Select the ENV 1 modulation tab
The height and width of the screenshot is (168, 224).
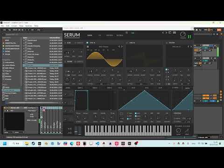coord(80,88)
